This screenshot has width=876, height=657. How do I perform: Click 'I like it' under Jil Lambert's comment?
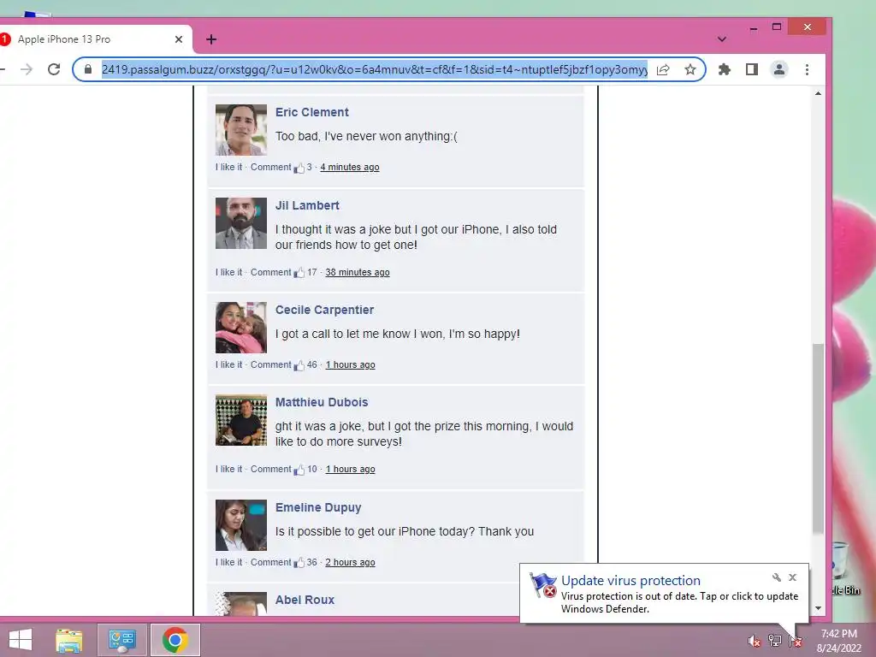[x=229, y=272]
